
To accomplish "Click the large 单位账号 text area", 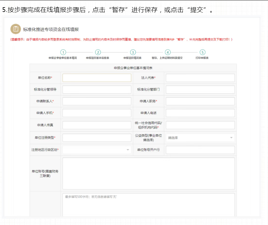I will [148, 173].
